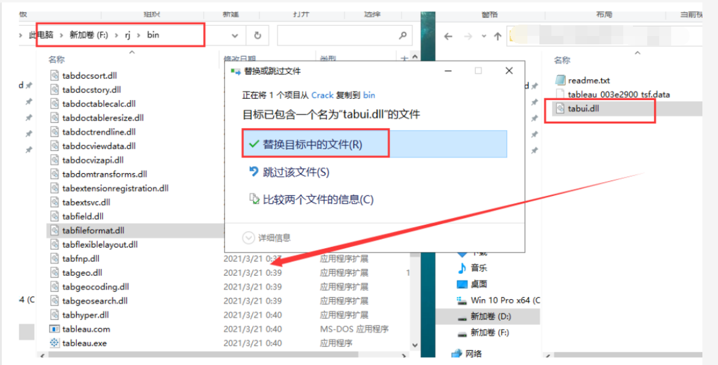Select the tabfnp.dll file icon
Viewport: 718px width, 365px height.
click(55, 259)
